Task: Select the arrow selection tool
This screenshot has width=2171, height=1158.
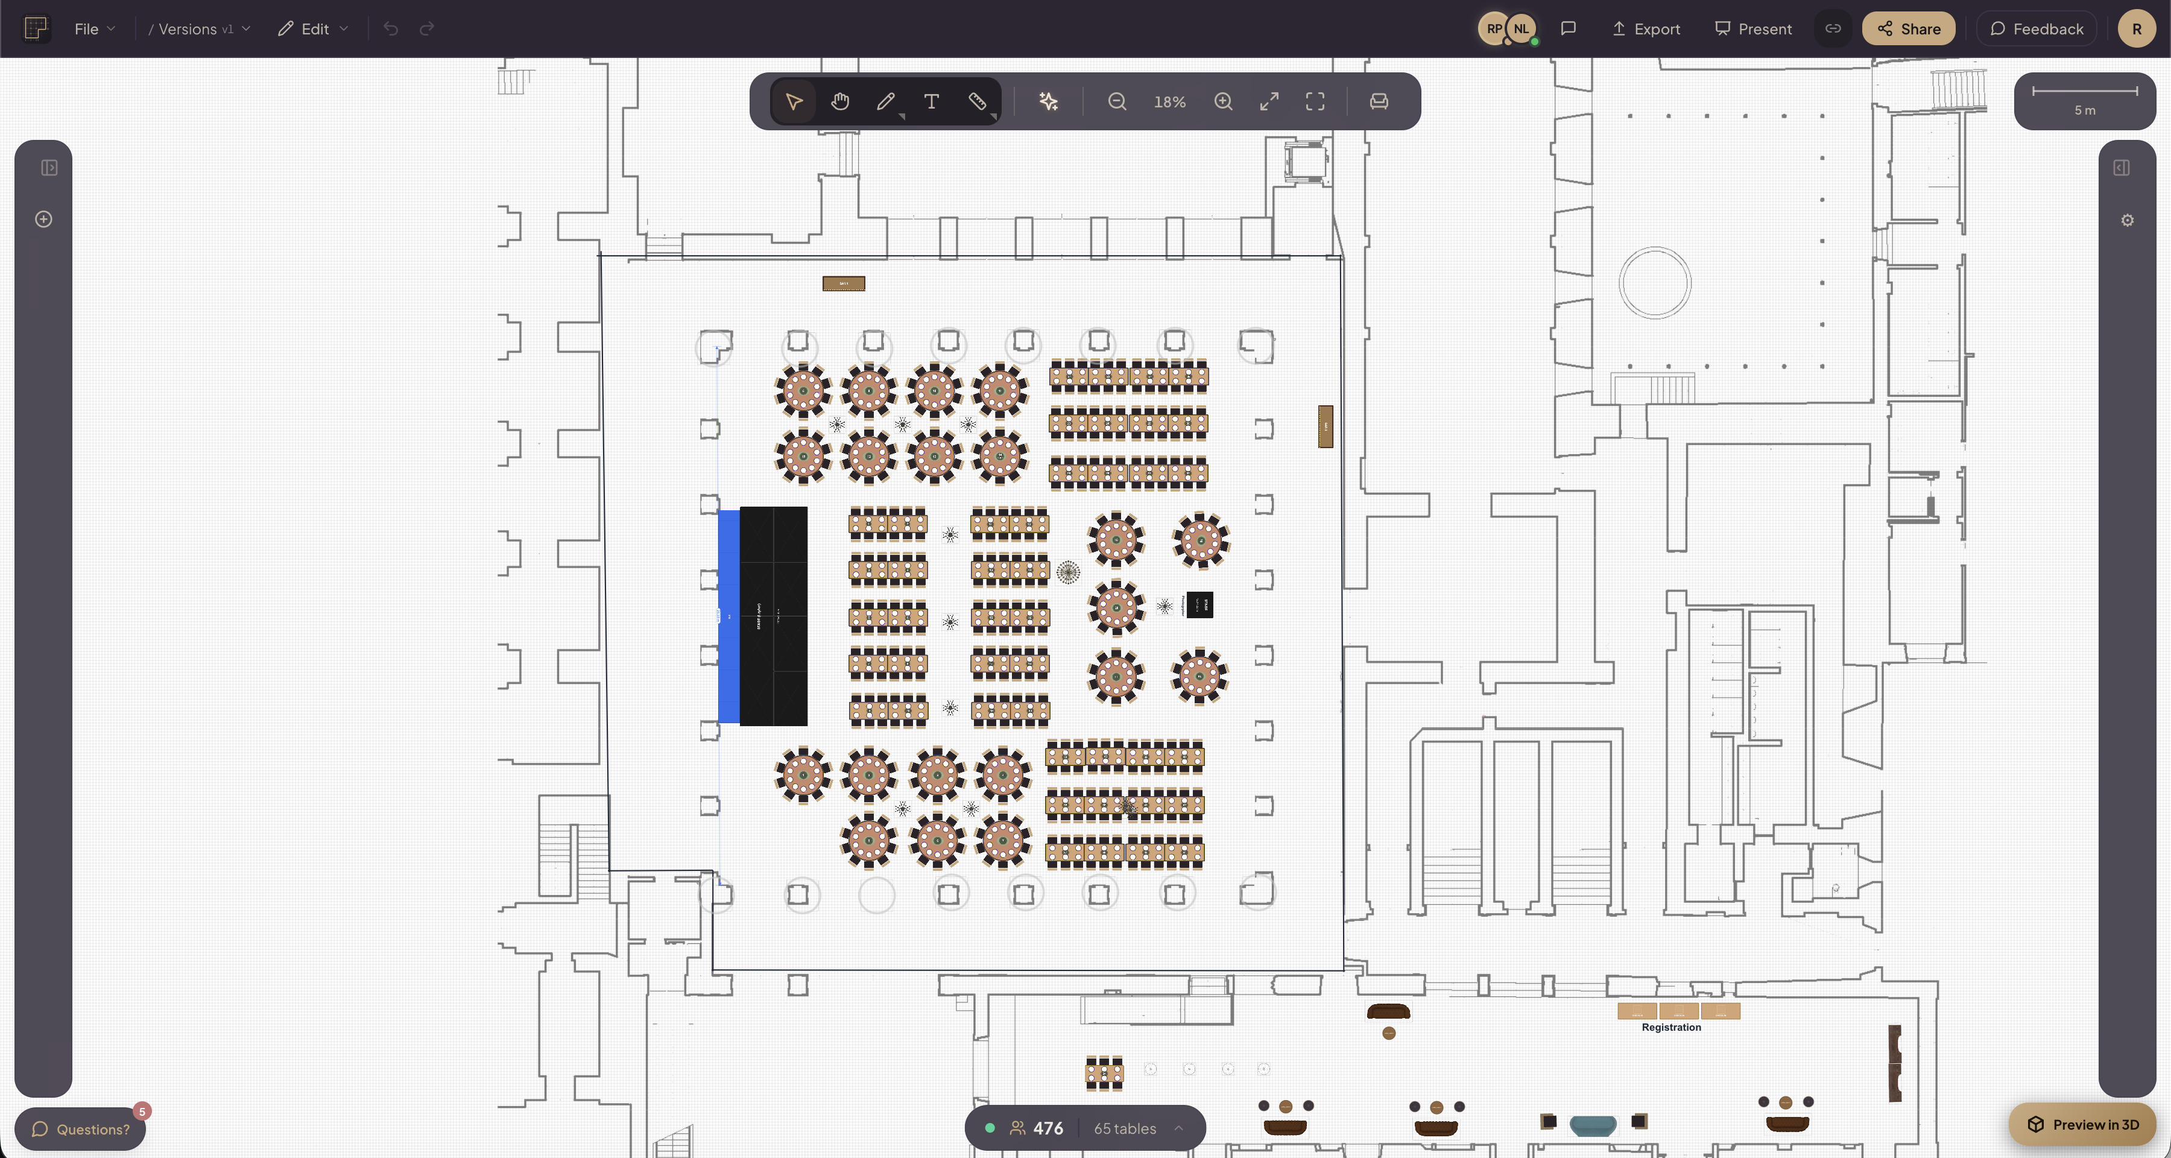Action: tap(792, 101)
